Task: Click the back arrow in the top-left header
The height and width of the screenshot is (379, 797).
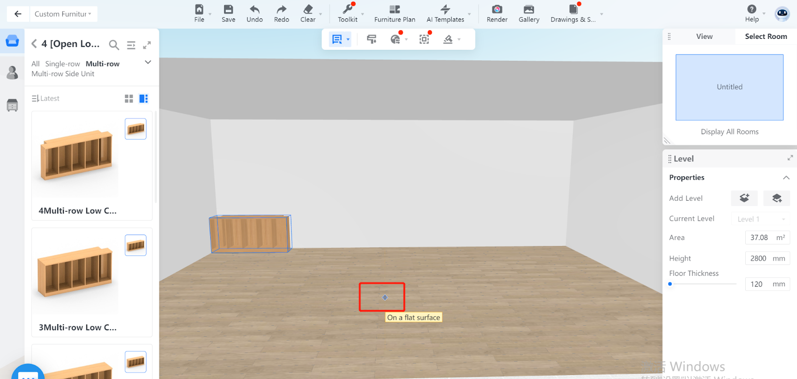Action: point(18,14)
